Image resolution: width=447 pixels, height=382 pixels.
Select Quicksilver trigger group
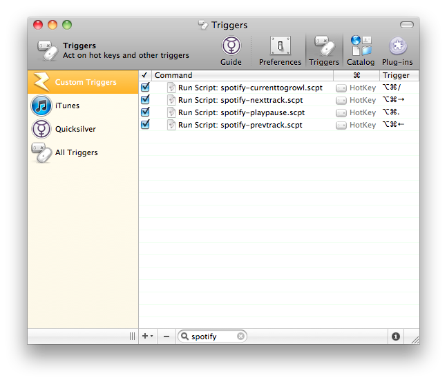pos(83,129)
